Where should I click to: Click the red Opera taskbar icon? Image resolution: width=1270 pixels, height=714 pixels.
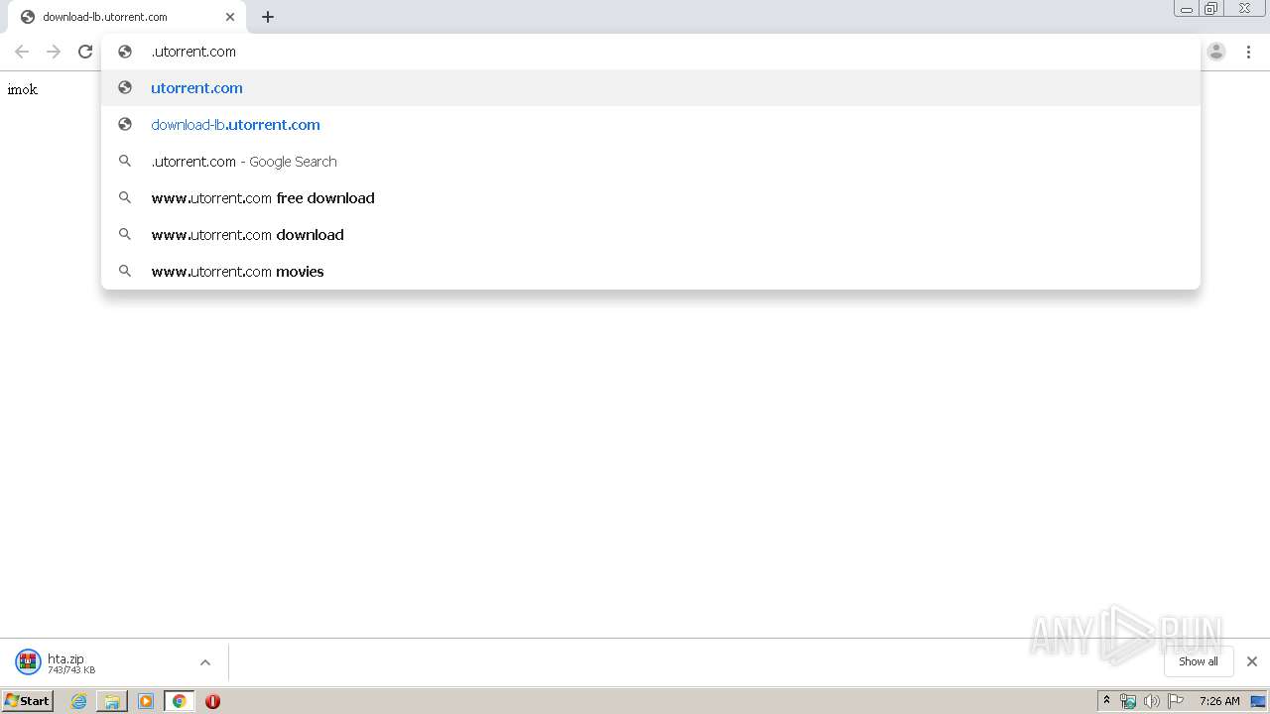[x=212, y=701]
